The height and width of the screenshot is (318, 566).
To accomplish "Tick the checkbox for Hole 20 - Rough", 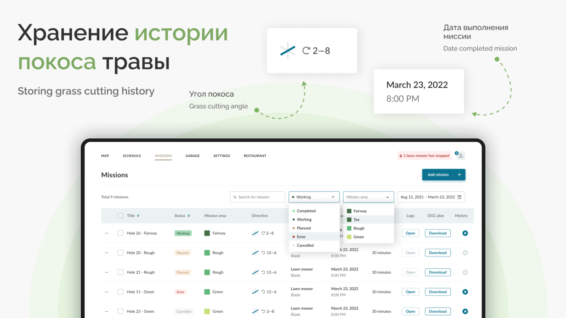I will point(120,253).
